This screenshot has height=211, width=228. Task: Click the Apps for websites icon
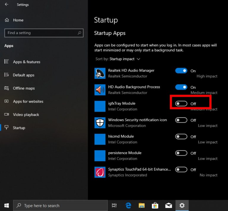7,101
